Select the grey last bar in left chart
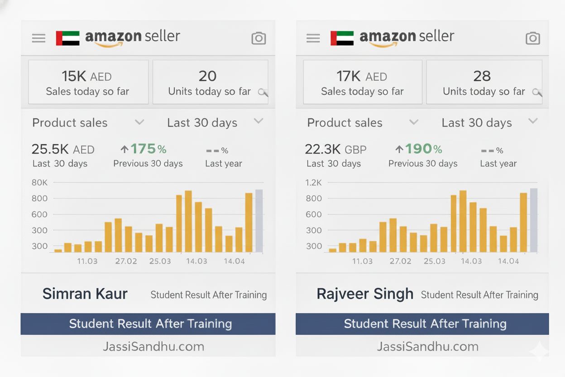565x377 pixels. click(x=259, y=221)
